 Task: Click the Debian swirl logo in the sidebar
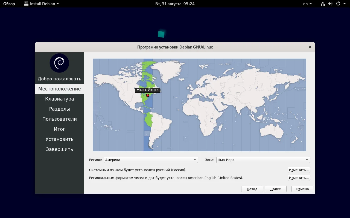click(x=59, y=63)
